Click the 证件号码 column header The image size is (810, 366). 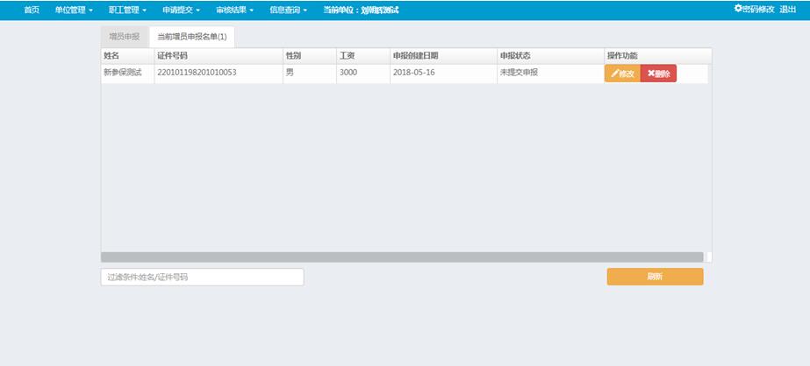(173, 56)
